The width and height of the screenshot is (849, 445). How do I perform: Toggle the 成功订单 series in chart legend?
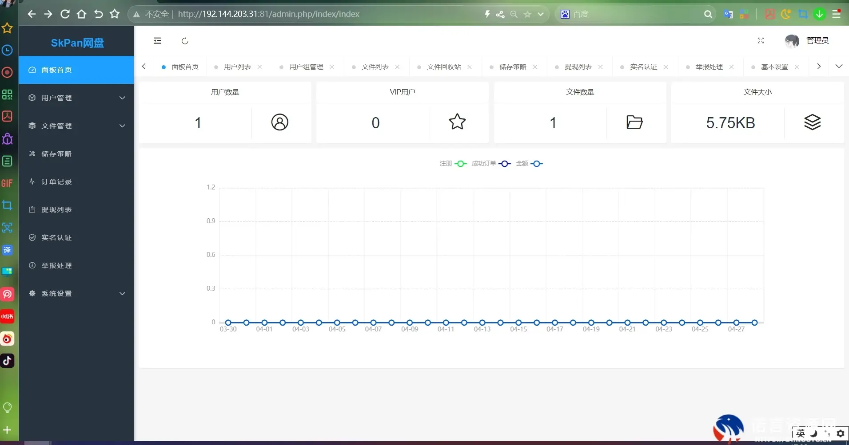pos(490,164)
